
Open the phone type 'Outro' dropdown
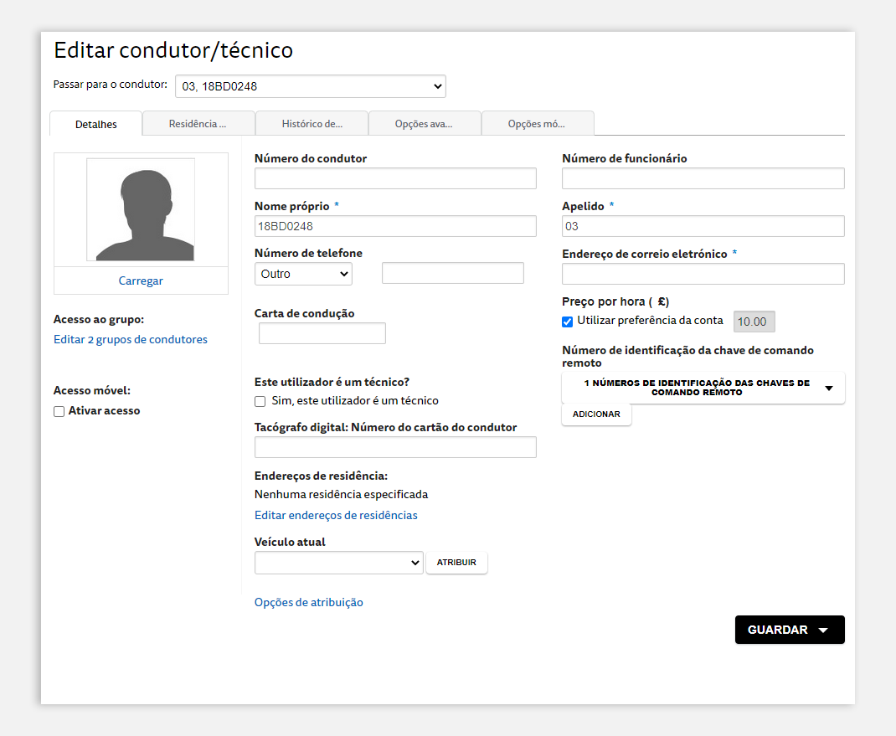point(303,274)
